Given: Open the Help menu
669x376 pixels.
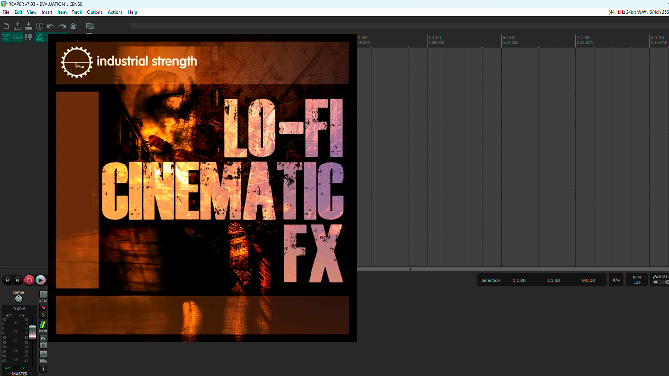Looking at the screenshot, I should point(132,12).
